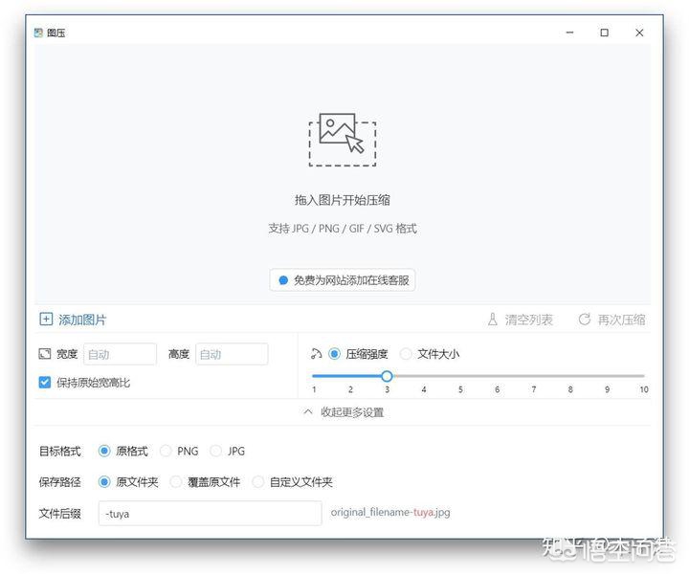The width and height of the screenshot is (689, 575).
Task: Click the 文件后缀 input field
Action: pos(210,514)
